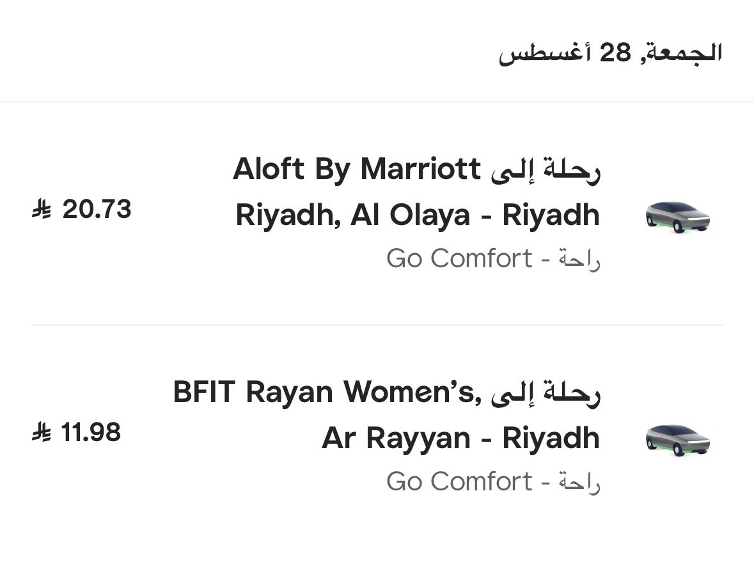Tap the رحلة إلى text before Aloft By Marriott
Image resolution: width=754 pixels, height=576 pixels.
pos(546,169)
